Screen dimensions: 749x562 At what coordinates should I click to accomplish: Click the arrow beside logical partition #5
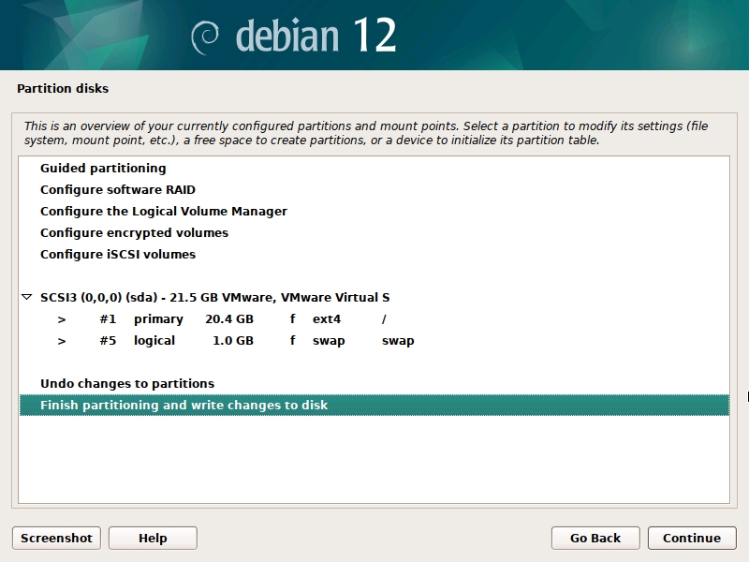tap(62, 341)
